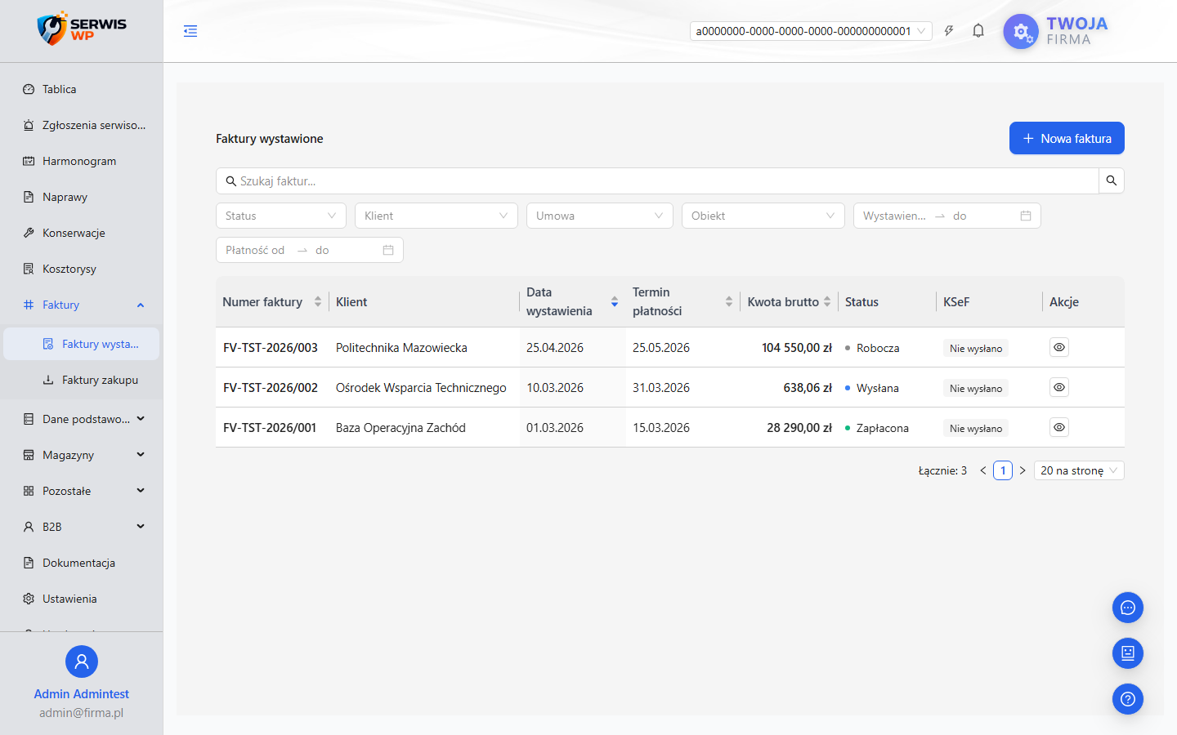Click the Admin Admintest profile link
This screenshot has width=1177, height=735.
(x=82, y=693)
